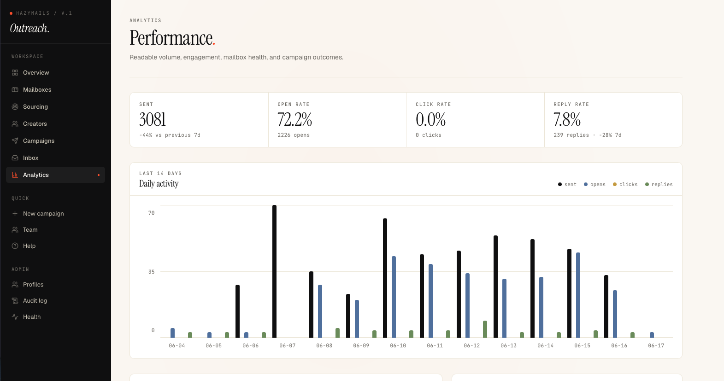
Task: Click the Reply Rate 7.8% card
Action: coord(613,120)
